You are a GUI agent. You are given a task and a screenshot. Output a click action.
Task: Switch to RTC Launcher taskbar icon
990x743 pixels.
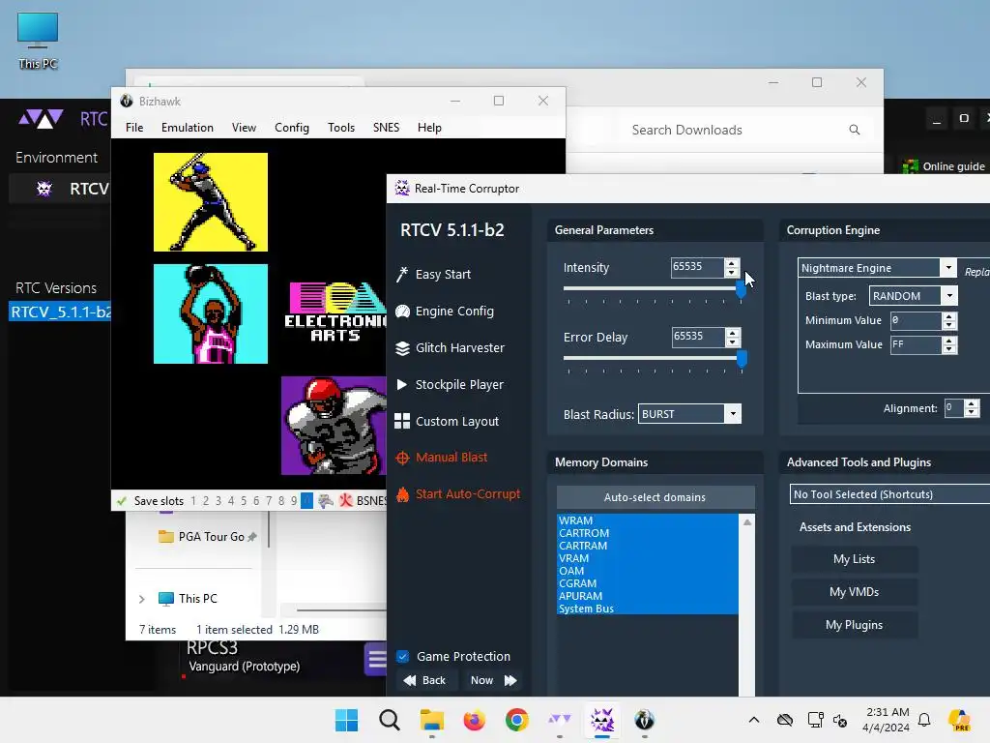(x=560, y=720)
